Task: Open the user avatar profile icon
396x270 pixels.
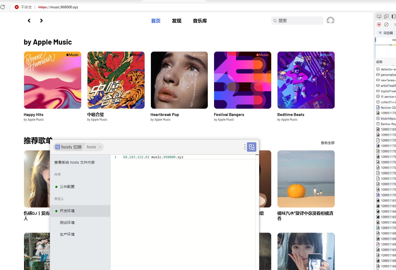Action: click(330, 20)
